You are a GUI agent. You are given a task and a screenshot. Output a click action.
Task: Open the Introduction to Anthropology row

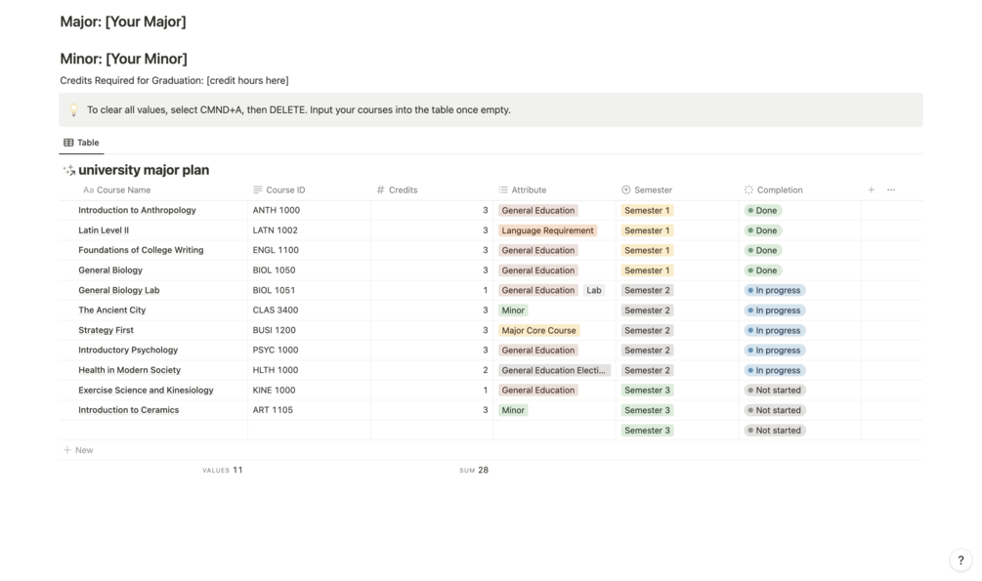pos(137,210)
